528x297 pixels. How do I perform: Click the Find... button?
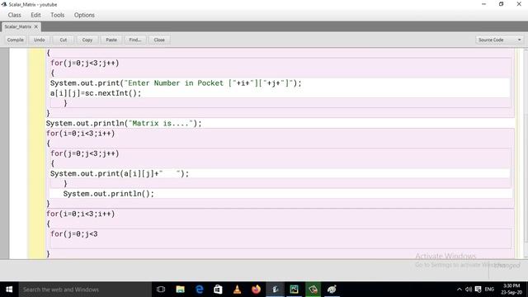135,40
